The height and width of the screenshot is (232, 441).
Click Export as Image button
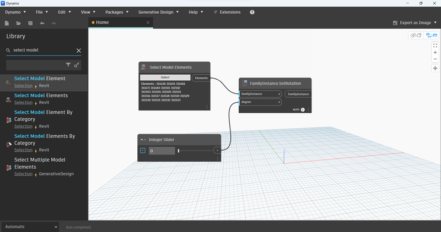click(x=412, y=23)
